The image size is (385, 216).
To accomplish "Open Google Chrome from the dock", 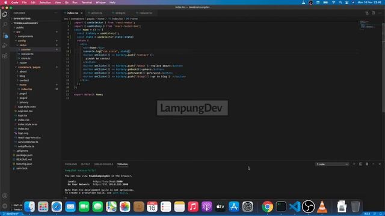I will click(x=267, y=206).
